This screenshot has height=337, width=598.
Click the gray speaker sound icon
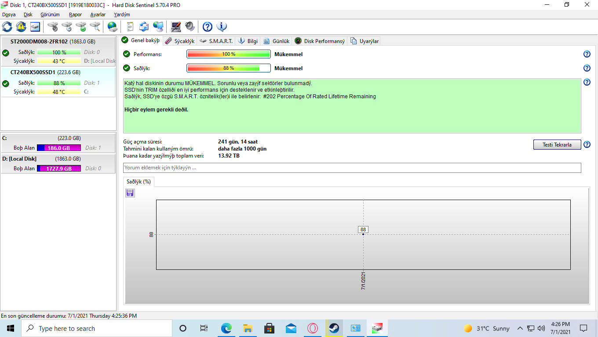[190, 27]
